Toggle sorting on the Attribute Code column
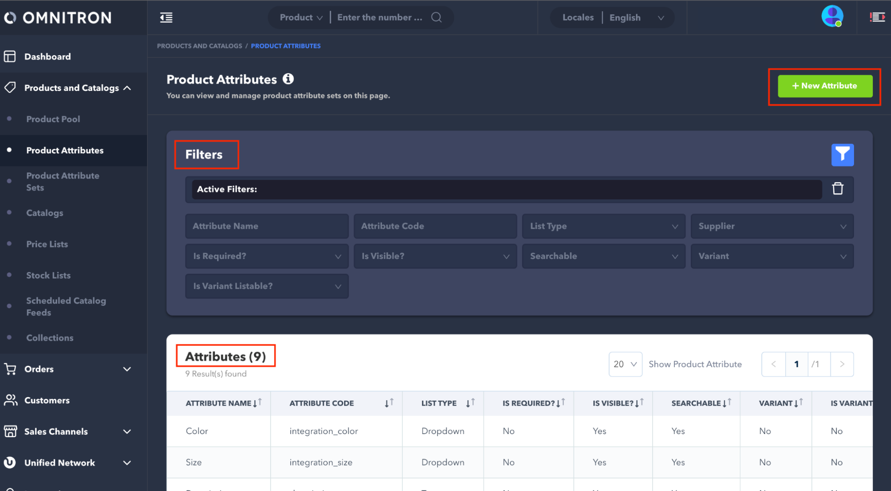 tap(389, 403)
